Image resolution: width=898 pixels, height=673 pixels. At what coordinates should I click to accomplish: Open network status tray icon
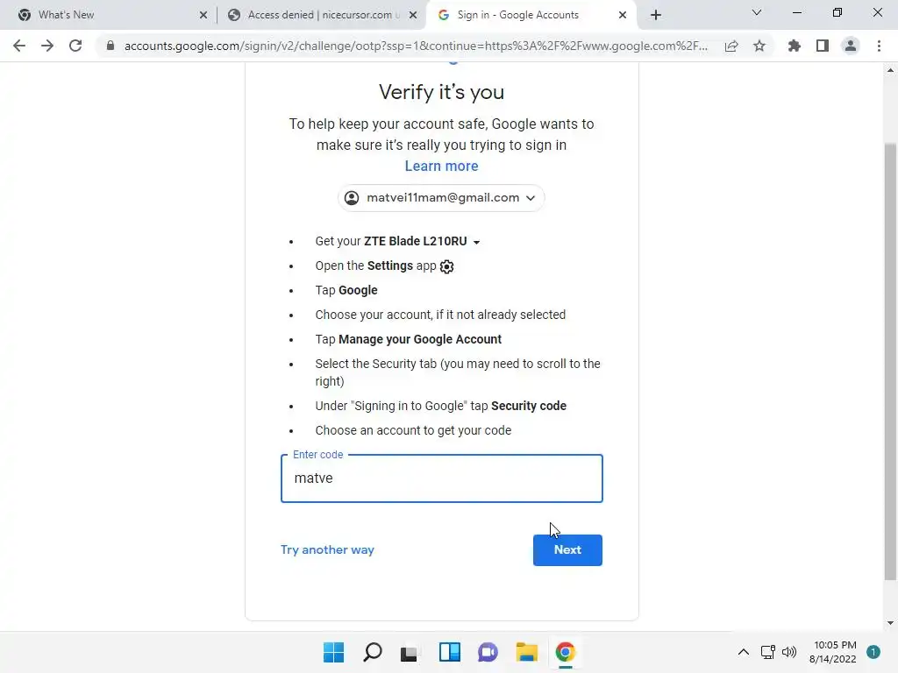(x=768, y=652)
